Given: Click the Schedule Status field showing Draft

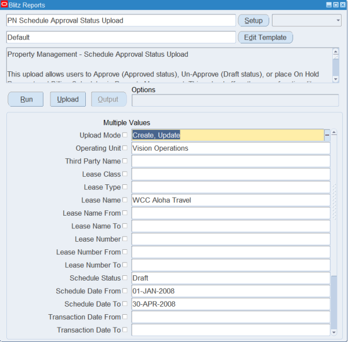Looking at the screenshot, I should click(x=231, y=278).
